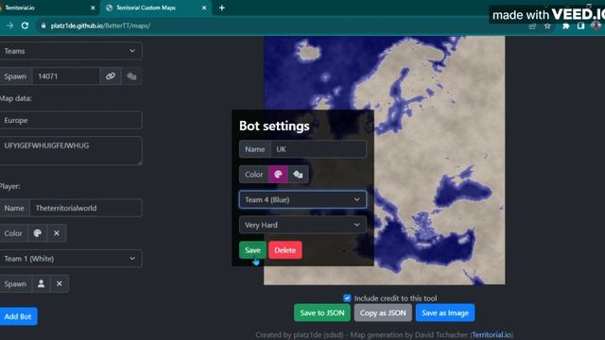
Task: Click the site lock icon in the address bar
Action: tap(43, 25)
